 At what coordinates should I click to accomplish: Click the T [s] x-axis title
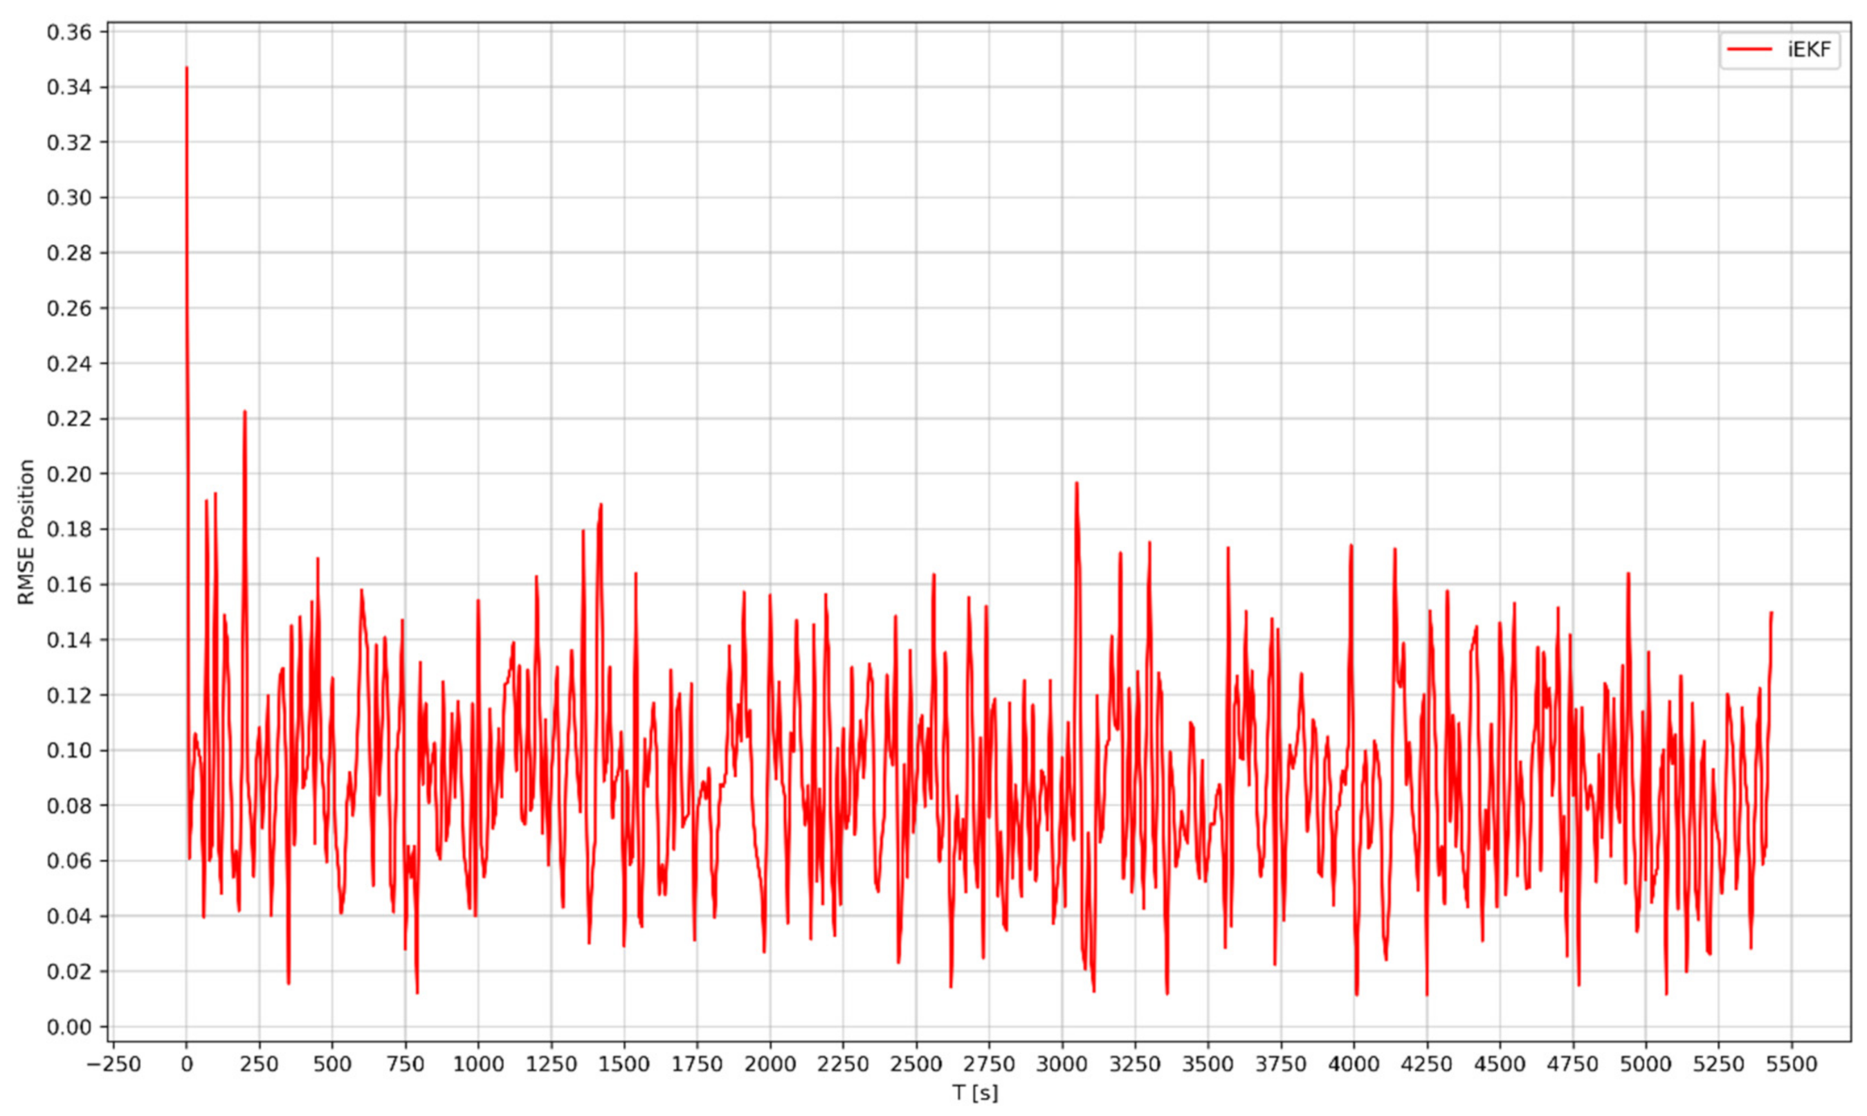(x=974, y=1092)
